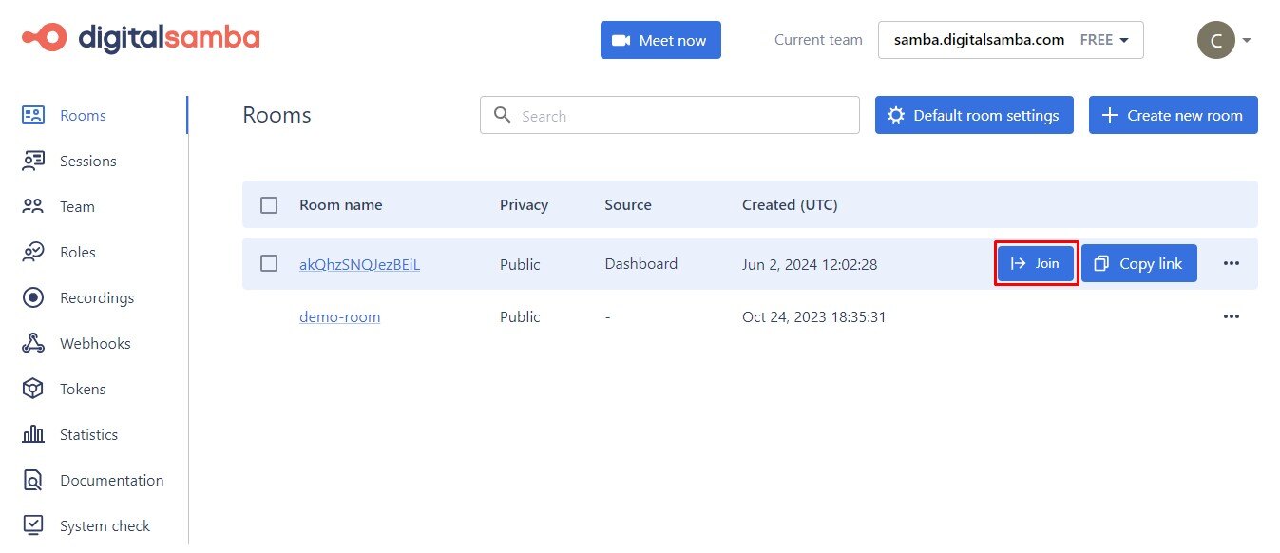This screenshot has height=553, width=1280.
Task: Click the Tokens cube icon
Action: [33, 389]
